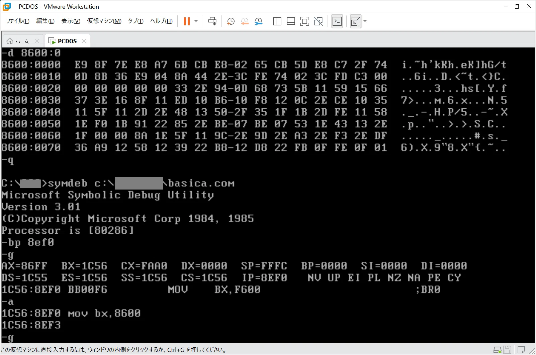Open the タブ(T) menu

point(136,21)
